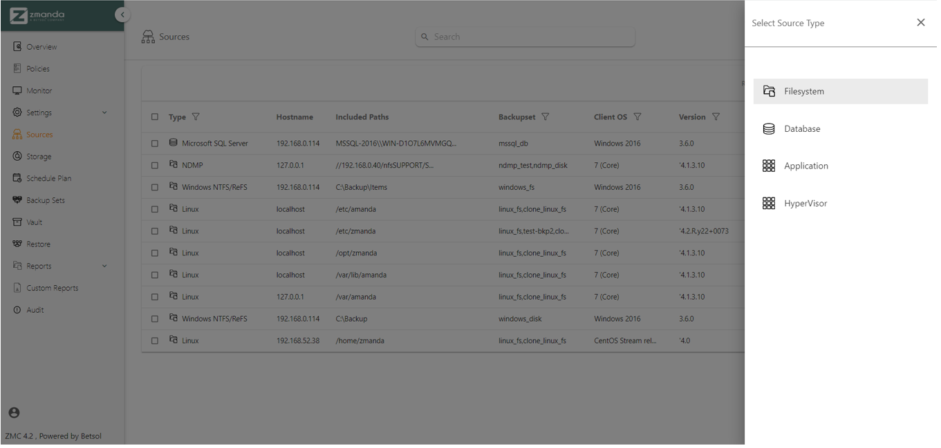Click the Vault archive icon
Image resolution: width=941 pixels, height=448 pixels.
pos(17,222)
